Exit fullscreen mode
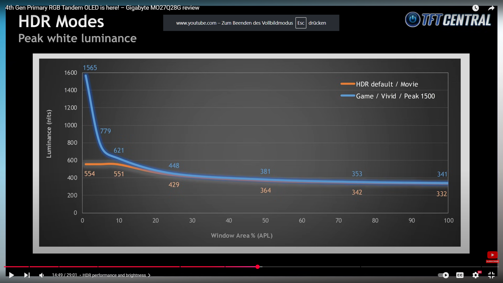The width and height of the screenshot is (503, 283). [491, 275]
